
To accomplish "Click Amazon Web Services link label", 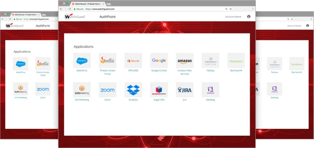I will click(x=184, y=72).
